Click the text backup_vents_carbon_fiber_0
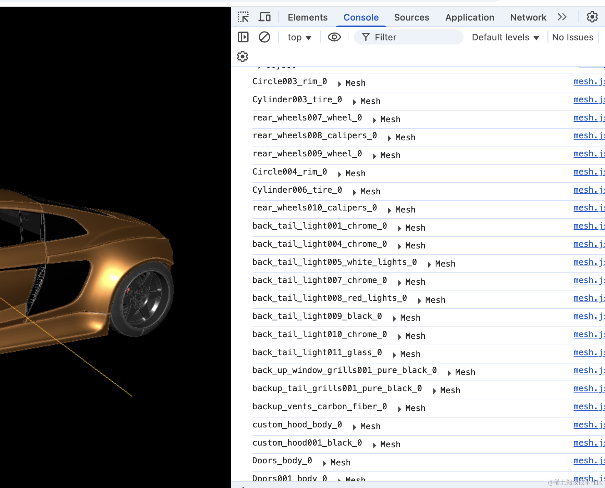 coord(320,407)
